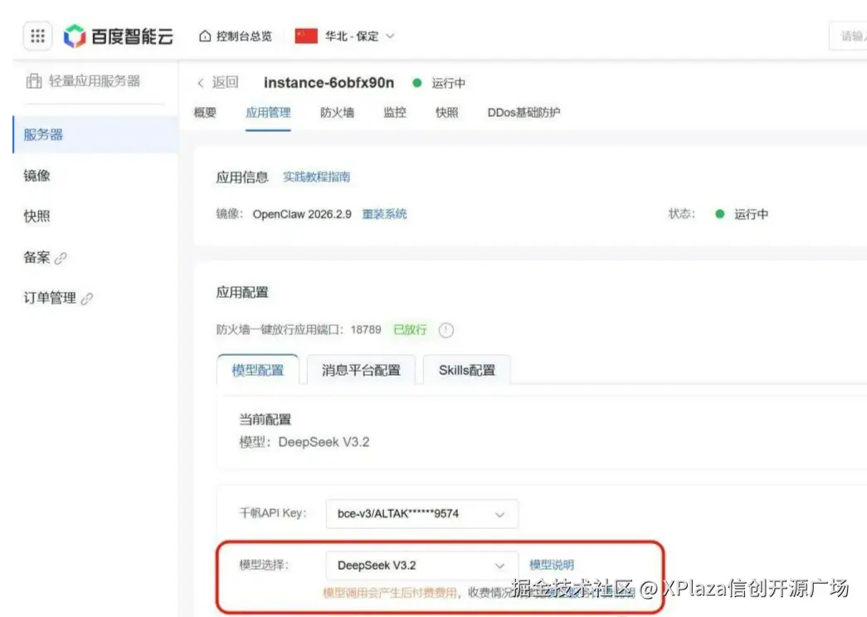This screenshot has height=617, width=867.
Task: Click the Baidu AI Cloud logo
Action: tap(119, 36)
